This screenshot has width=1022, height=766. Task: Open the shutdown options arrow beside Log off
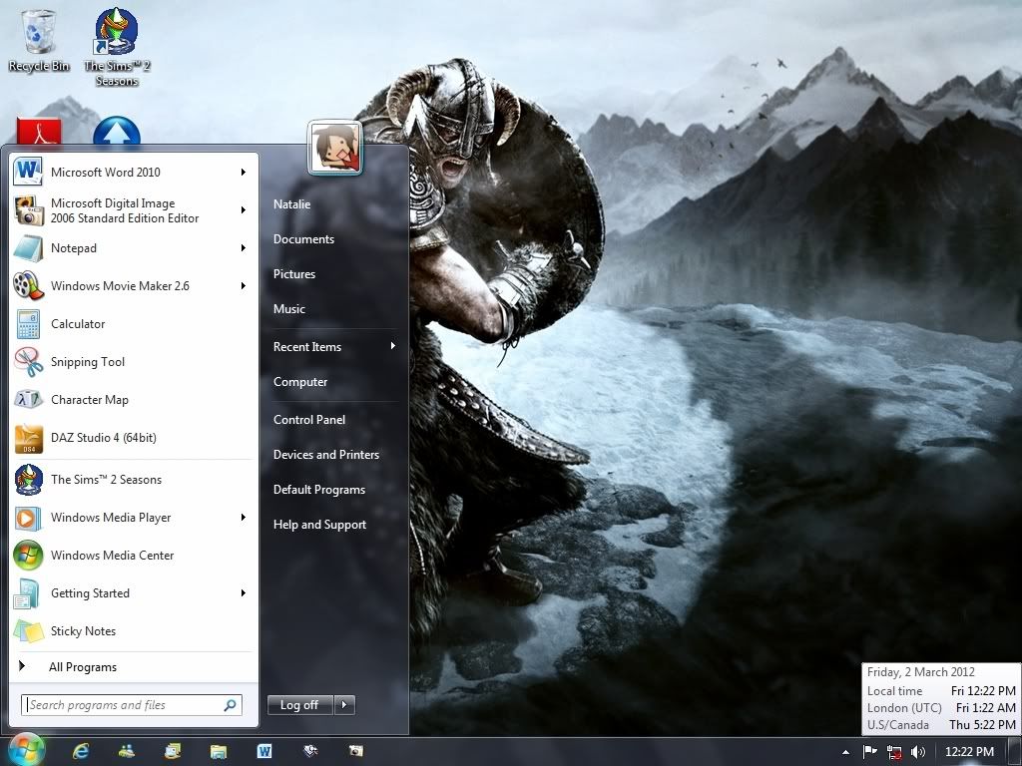[344, 705]
